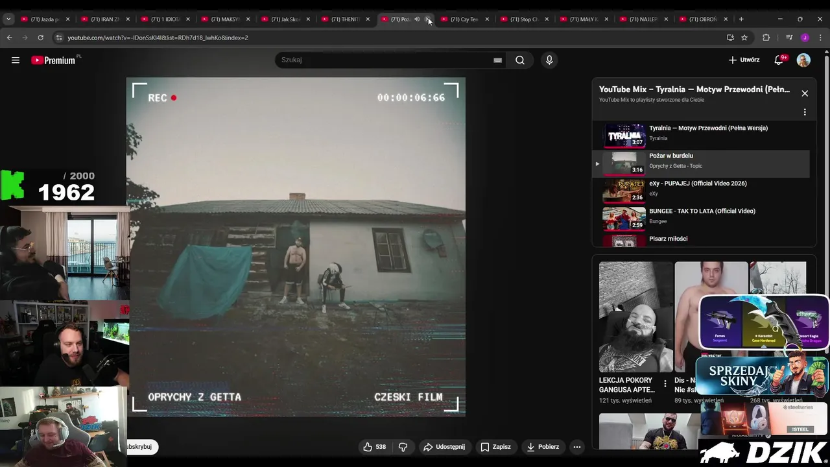The width and height of the screenshot is (830, 467).
Task: Open playlist panel three-dot options
Action: pos(805,112)
